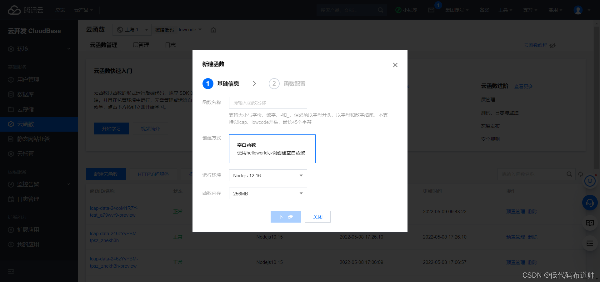Click the 云托管 sidebar icon

click(11, 154)
